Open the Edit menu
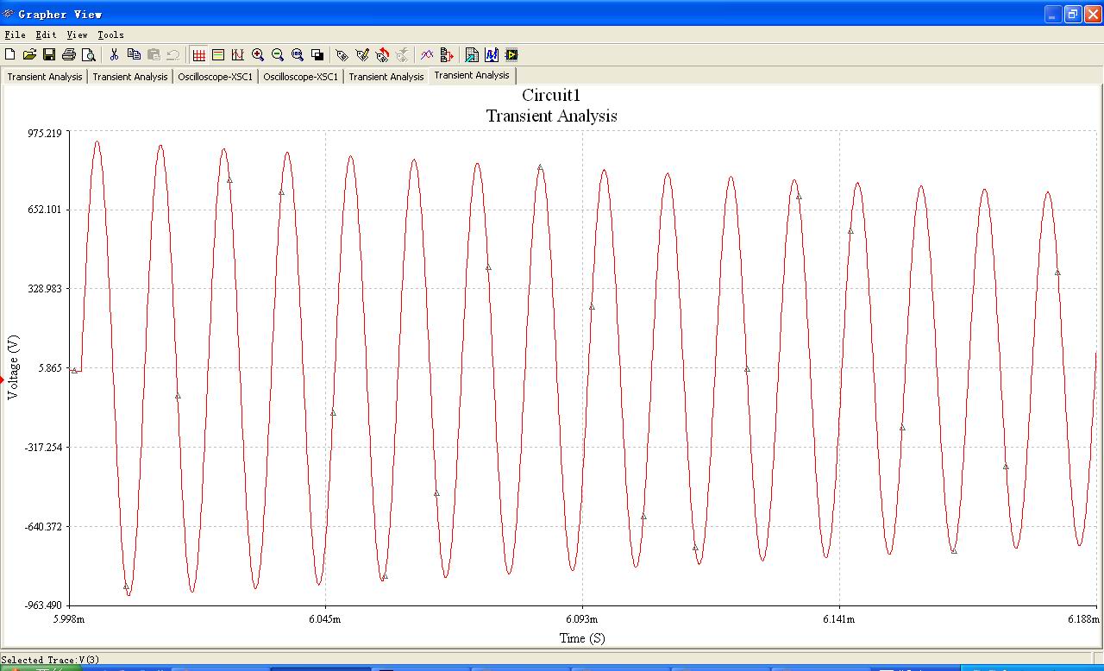The width and height of the screenshot is (1104, 671). click(x=46, y=35)
